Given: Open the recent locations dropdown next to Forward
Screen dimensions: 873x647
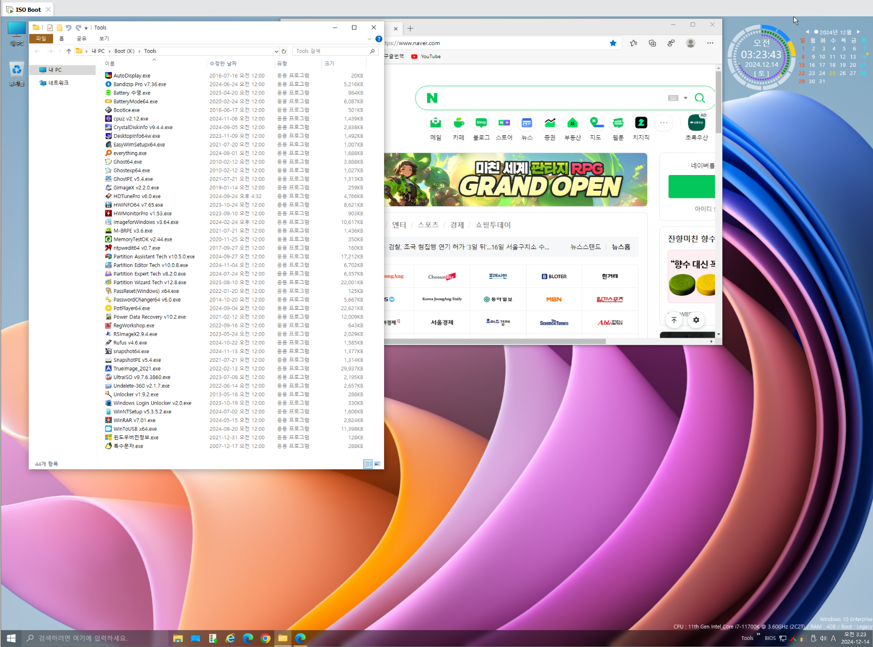Looking at the screenshot, I should (x=60, y=51).
